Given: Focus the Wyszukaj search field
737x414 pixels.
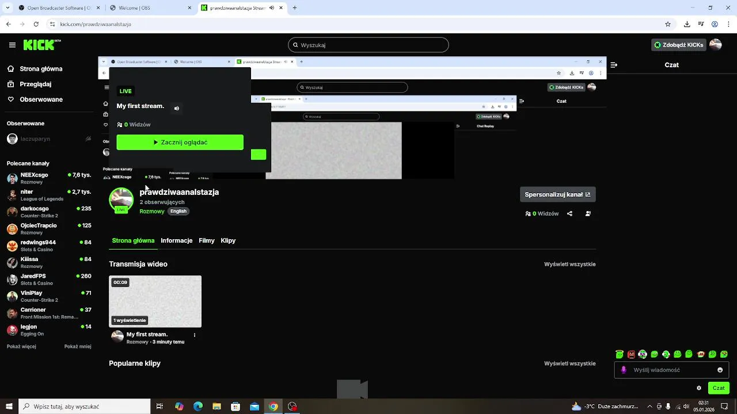Looking at the screenshot, I should click(368, 45).
